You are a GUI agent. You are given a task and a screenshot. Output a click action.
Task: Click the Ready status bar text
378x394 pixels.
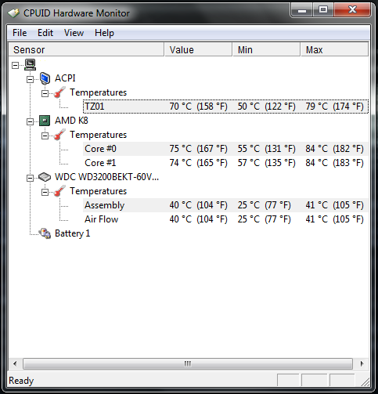coord(21,381)
